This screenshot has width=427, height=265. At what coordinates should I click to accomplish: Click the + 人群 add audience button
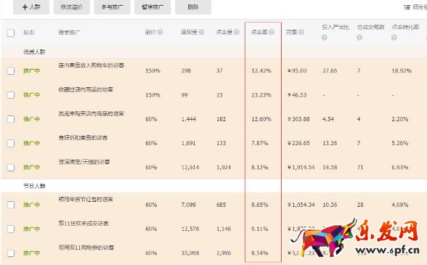[x=31, y=7]
